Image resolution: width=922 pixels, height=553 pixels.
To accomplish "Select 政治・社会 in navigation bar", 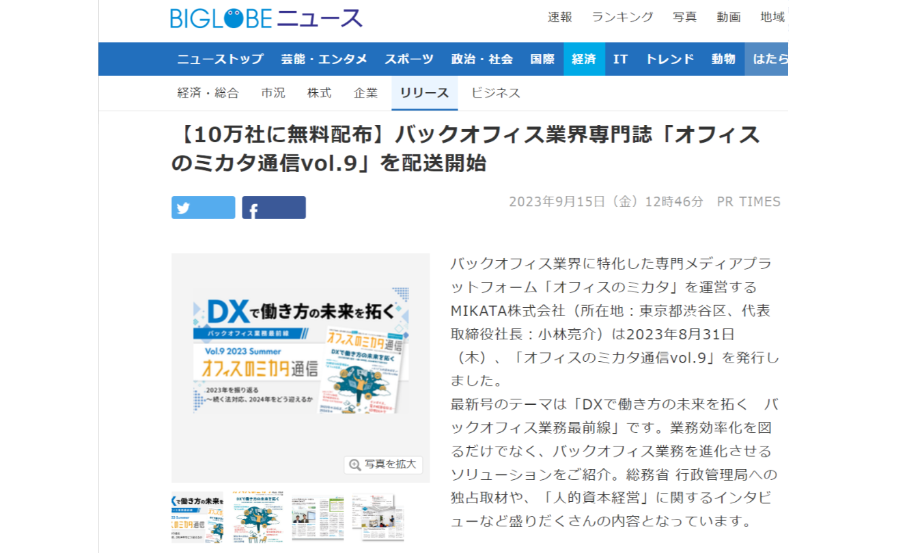I will click(481, 59).
